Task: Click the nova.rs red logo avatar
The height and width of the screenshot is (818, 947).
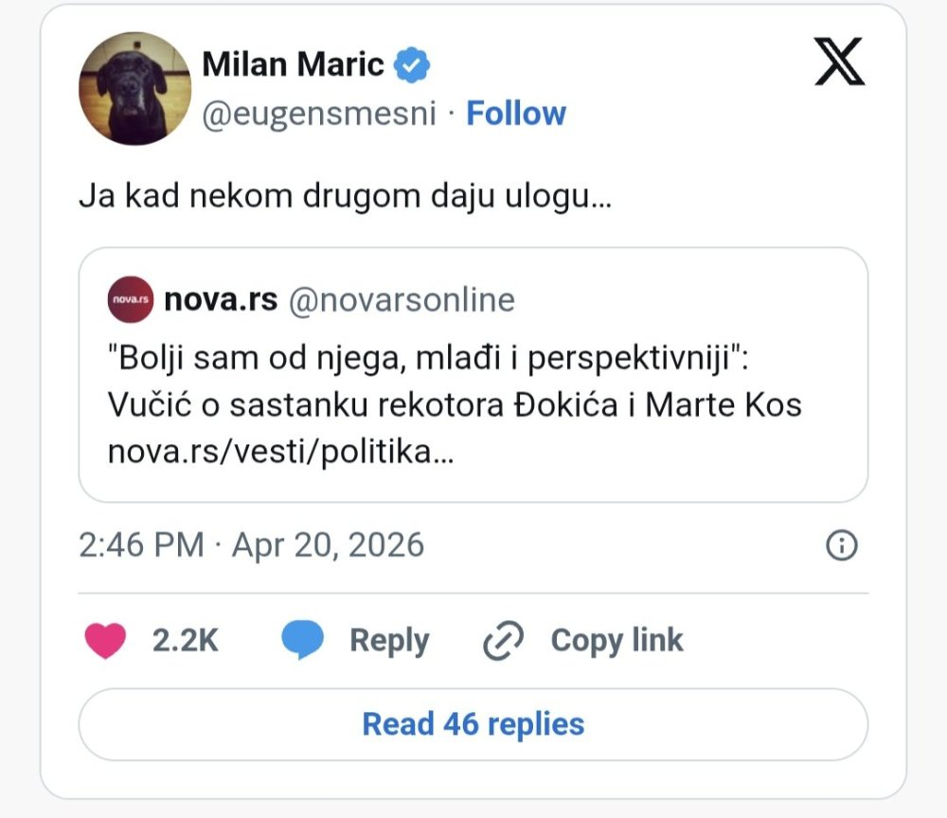Action: [x=131, y=300]
